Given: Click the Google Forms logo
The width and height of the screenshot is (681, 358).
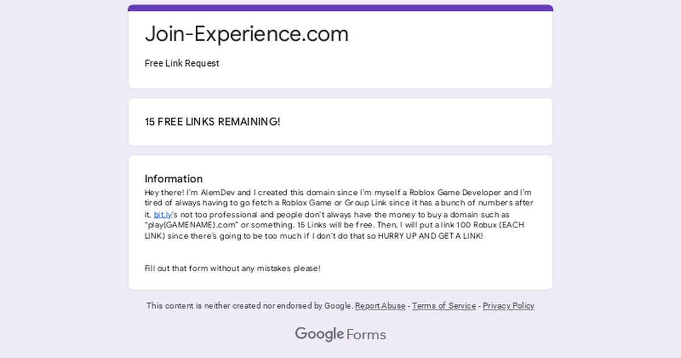Looking at the screenshot, I should point(340,334).
